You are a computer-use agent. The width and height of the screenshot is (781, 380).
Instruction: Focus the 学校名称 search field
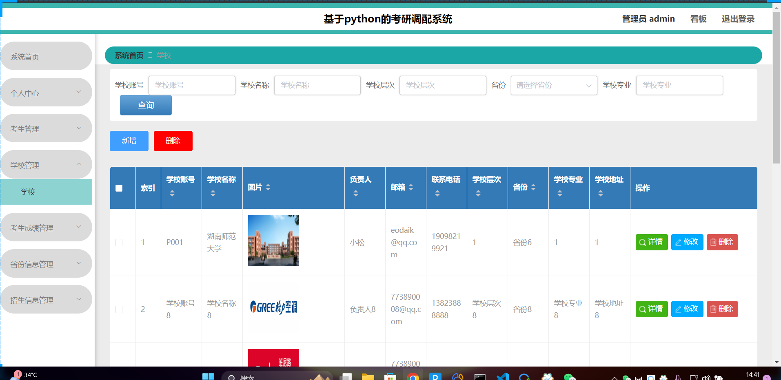[x=317, y=85]
